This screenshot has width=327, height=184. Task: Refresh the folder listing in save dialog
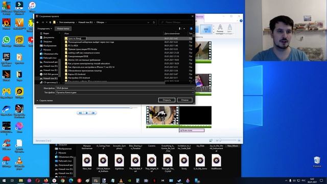[x=154, y=22]
